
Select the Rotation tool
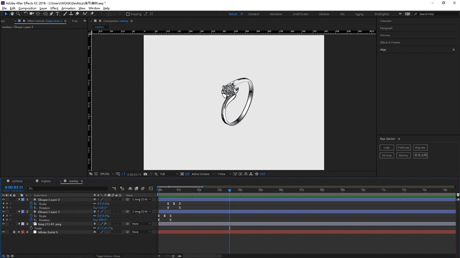tap(25, 14)
